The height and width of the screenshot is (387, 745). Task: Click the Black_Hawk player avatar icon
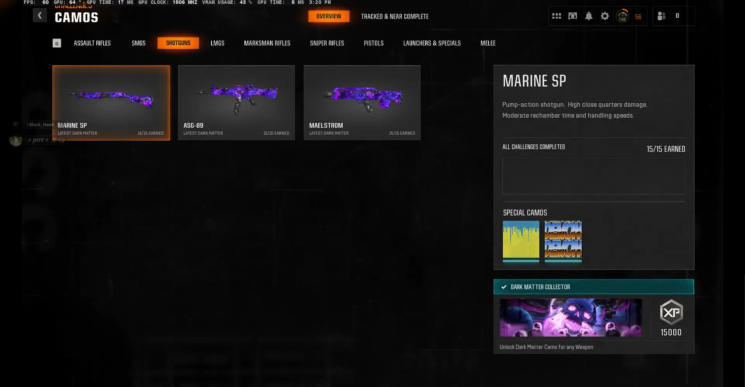click(16, 124)
